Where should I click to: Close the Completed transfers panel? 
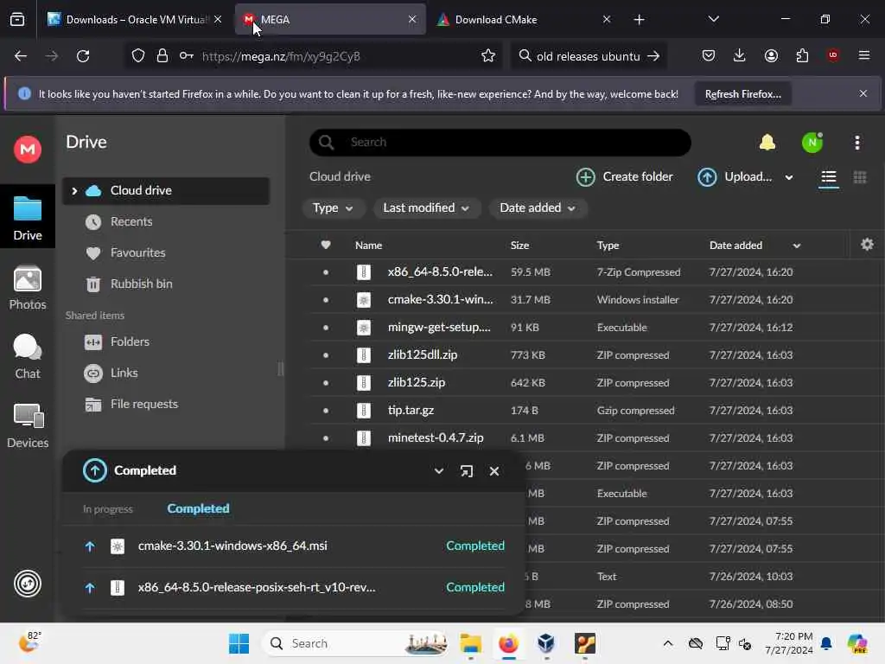[494, 471]
